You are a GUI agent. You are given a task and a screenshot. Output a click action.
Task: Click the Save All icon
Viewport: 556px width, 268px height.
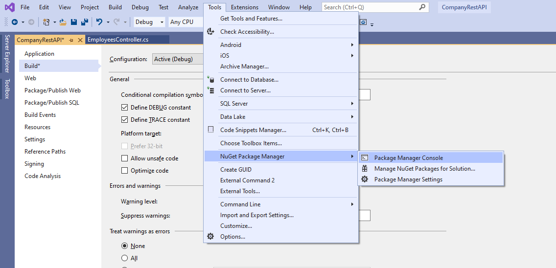pyautogui.click(x=84, y=22)
